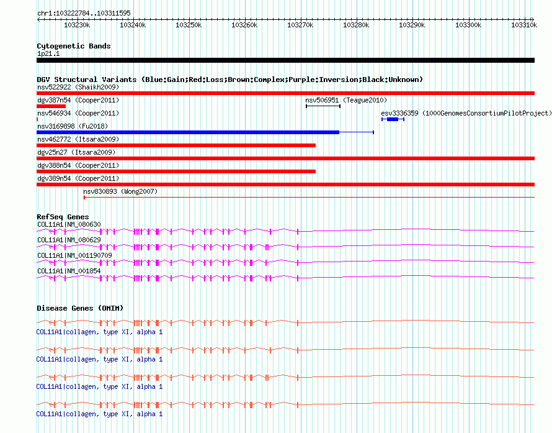Click the 103300k ruler tick label
Screen dimensions: 552x433
click(x=468, y=25)
